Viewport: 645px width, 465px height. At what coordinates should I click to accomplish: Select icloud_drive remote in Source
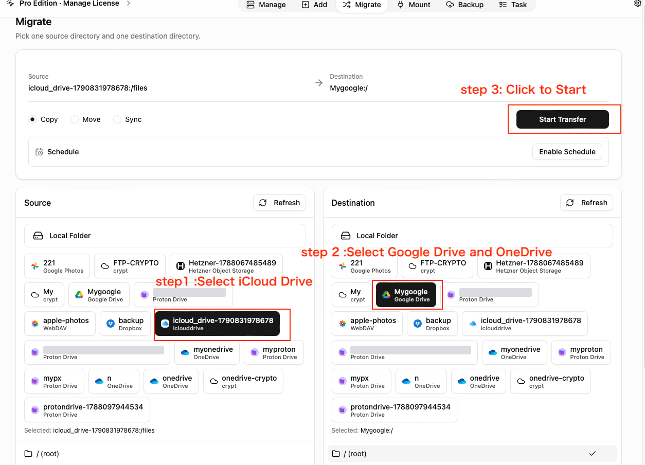pyautogui.click(x=217, y=324)
